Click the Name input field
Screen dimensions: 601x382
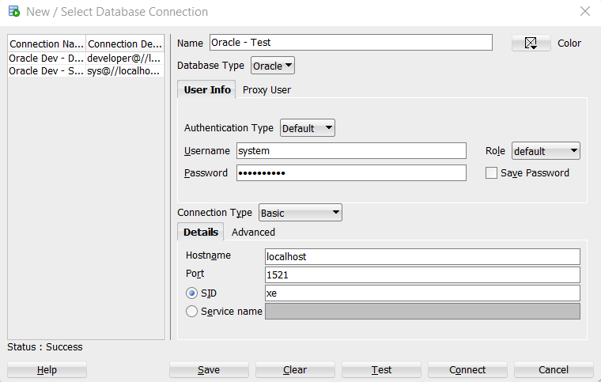[x=350, y=42]
